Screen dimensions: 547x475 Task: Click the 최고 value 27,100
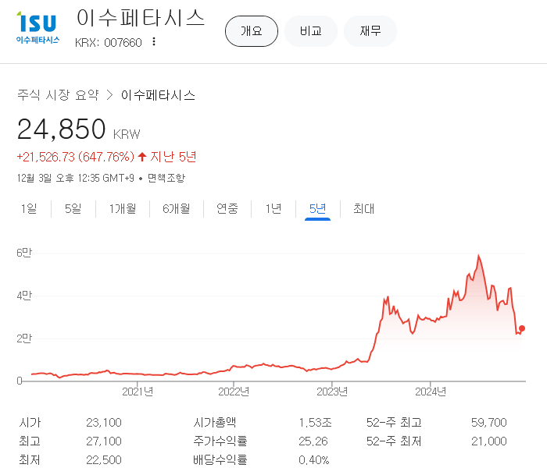point(104,441)
